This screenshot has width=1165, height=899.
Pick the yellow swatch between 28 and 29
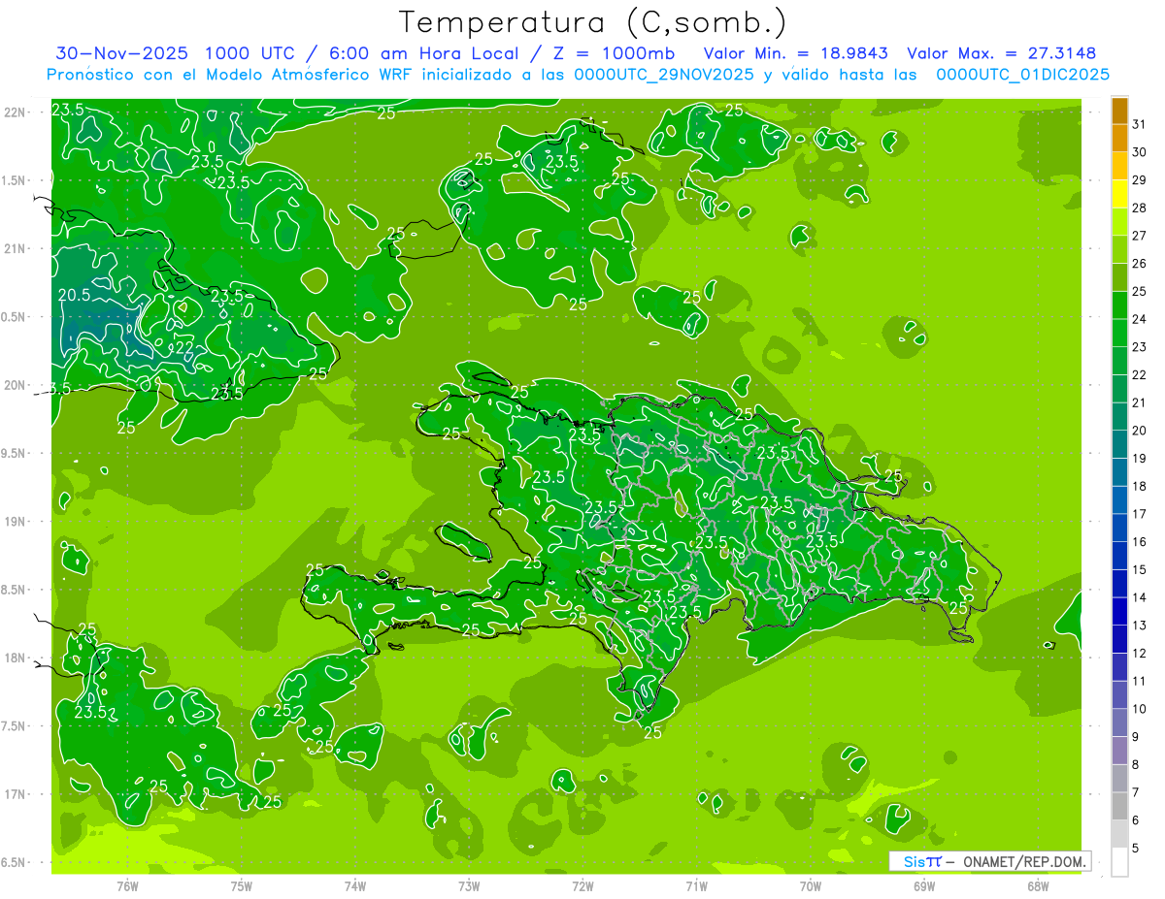tap(1119, 194)
